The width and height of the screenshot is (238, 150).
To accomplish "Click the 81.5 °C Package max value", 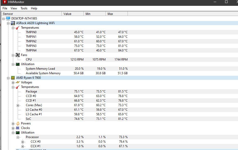I will pyautogui.click(x=123, y=91).
